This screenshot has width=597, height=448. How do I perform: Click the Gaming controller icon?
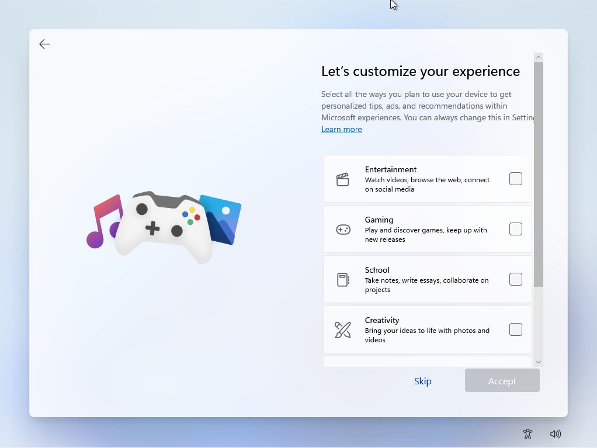tap(343, 230)
